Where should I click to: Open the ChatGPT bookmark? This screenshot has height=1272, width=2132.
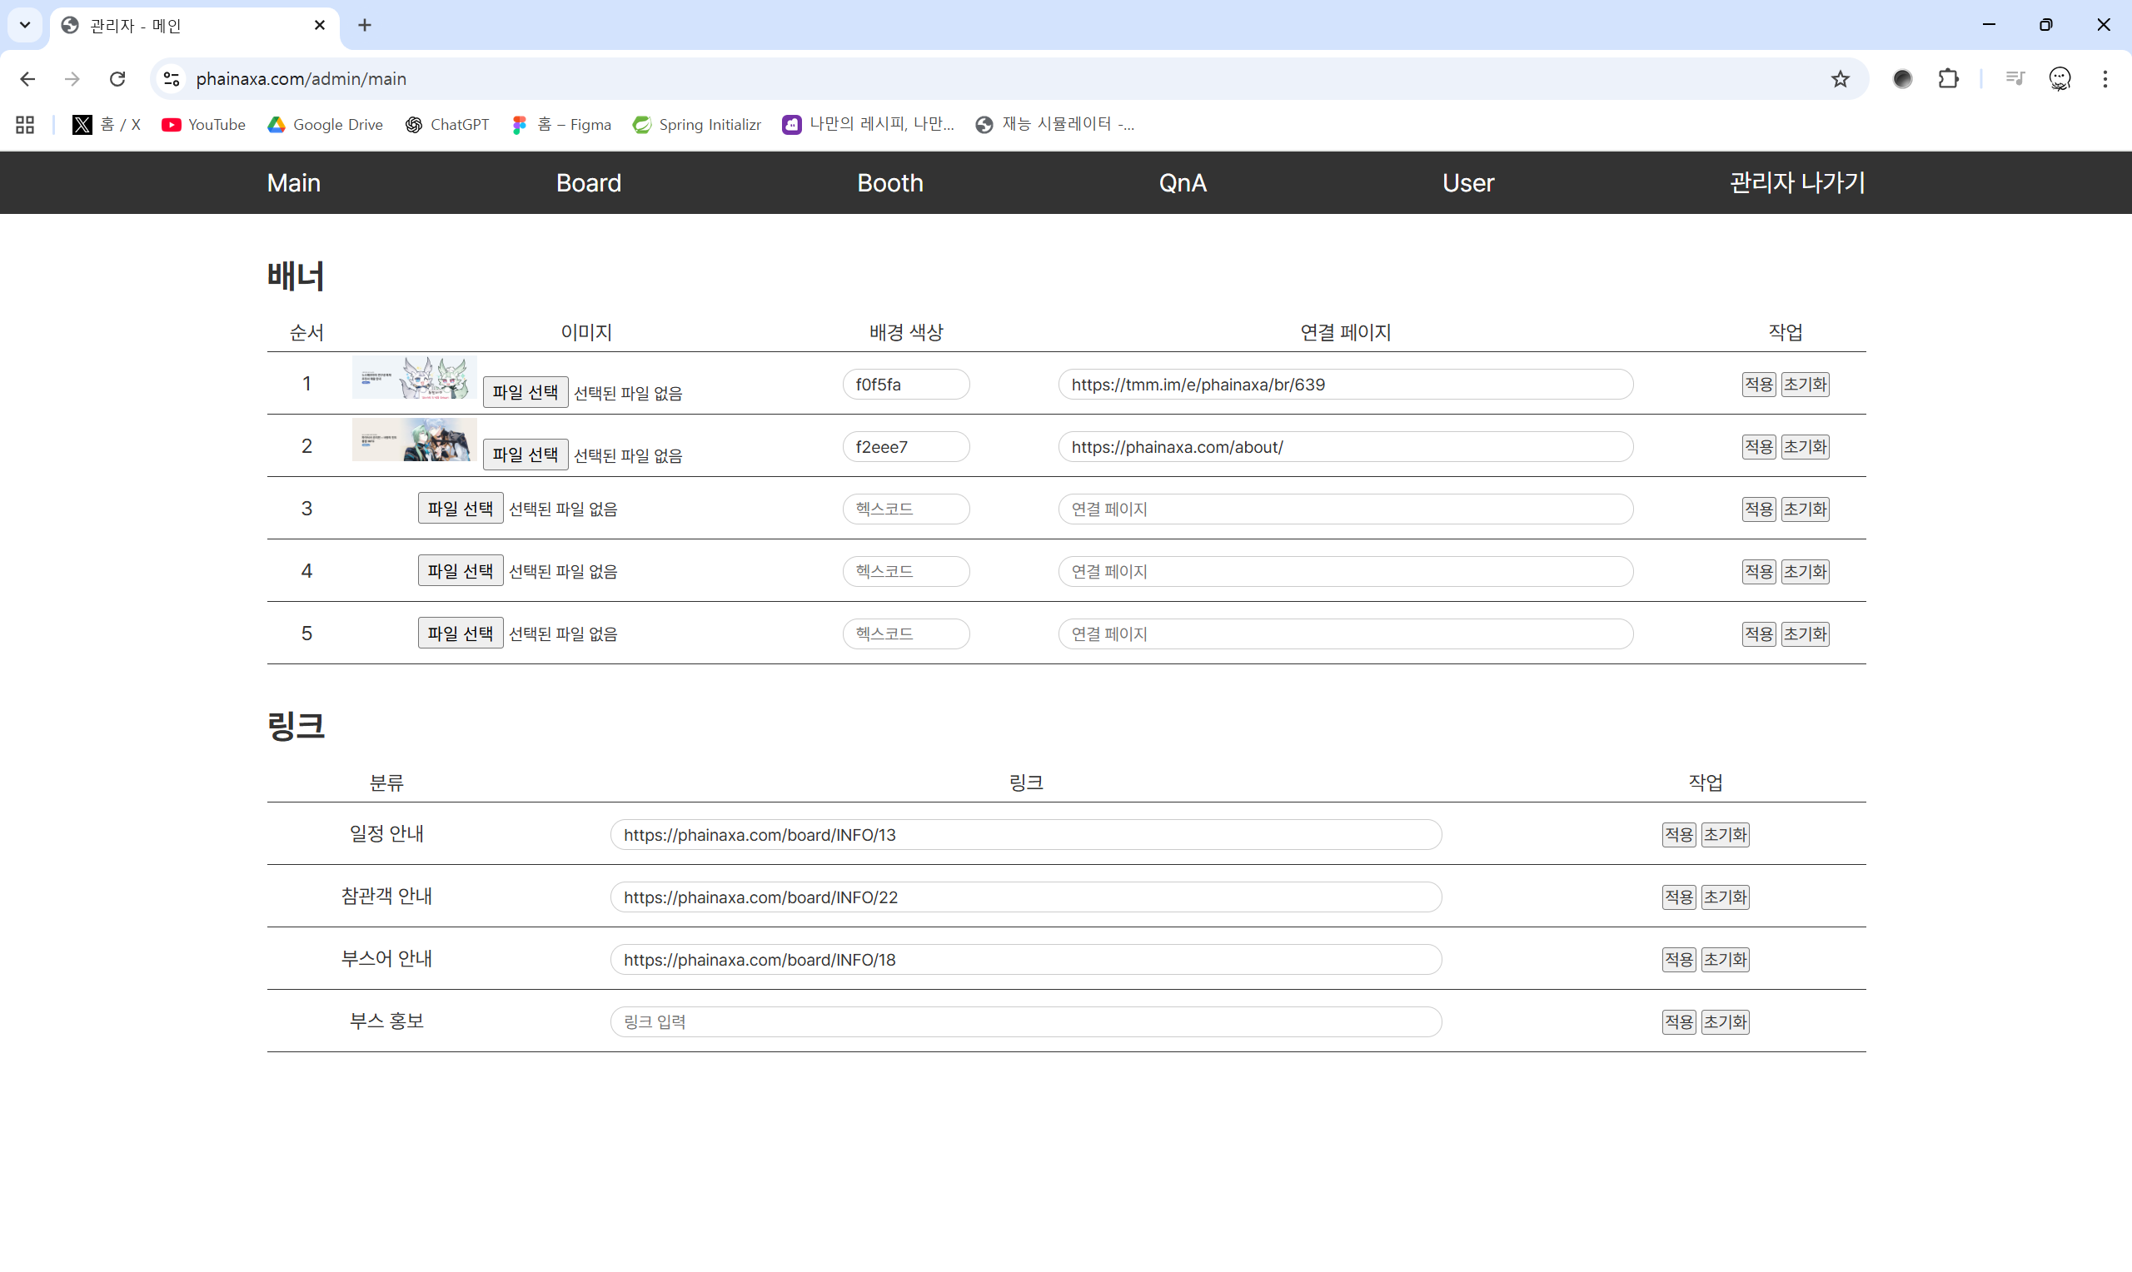446,124
